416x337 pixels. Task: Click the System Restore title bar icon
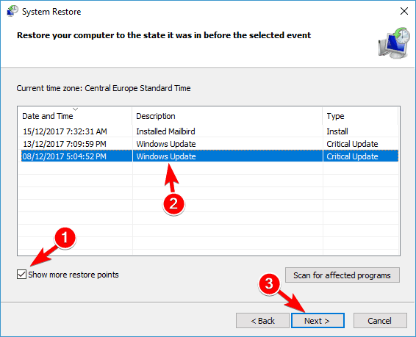click(x=12, y=11)
